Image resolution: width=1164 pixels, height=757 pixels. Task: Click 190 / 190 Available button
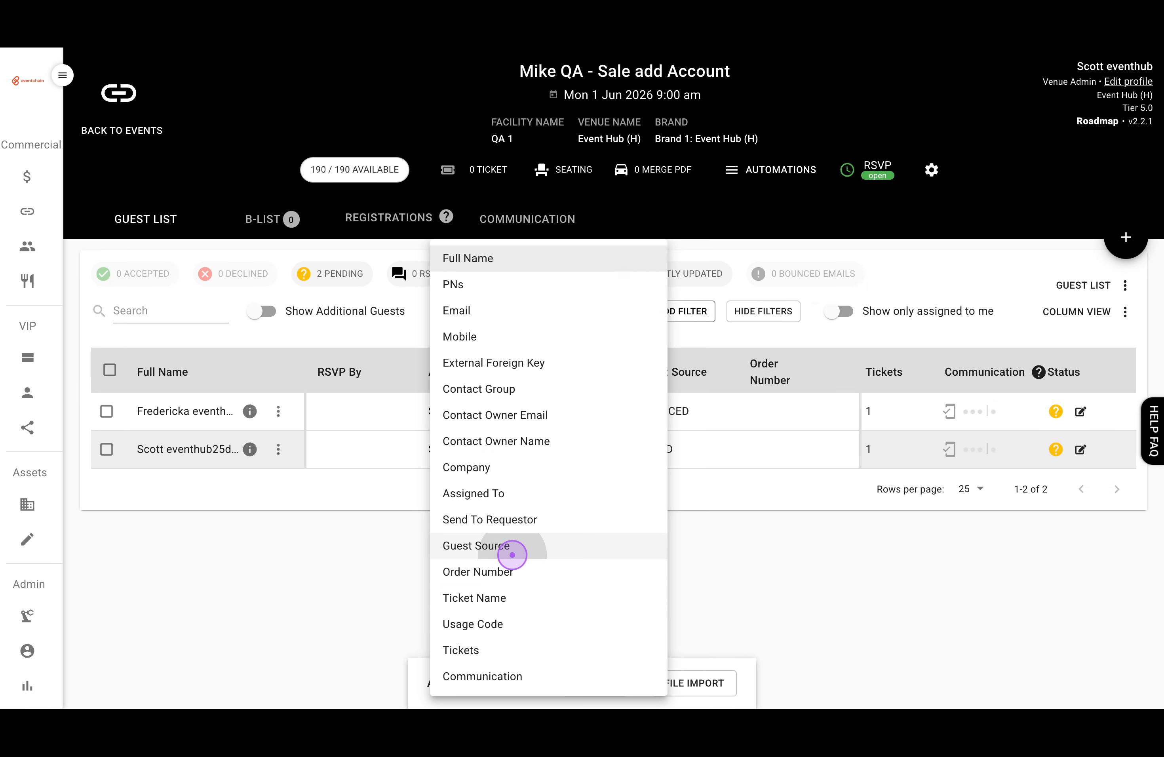pyautogui.click(x=355, y=170)
